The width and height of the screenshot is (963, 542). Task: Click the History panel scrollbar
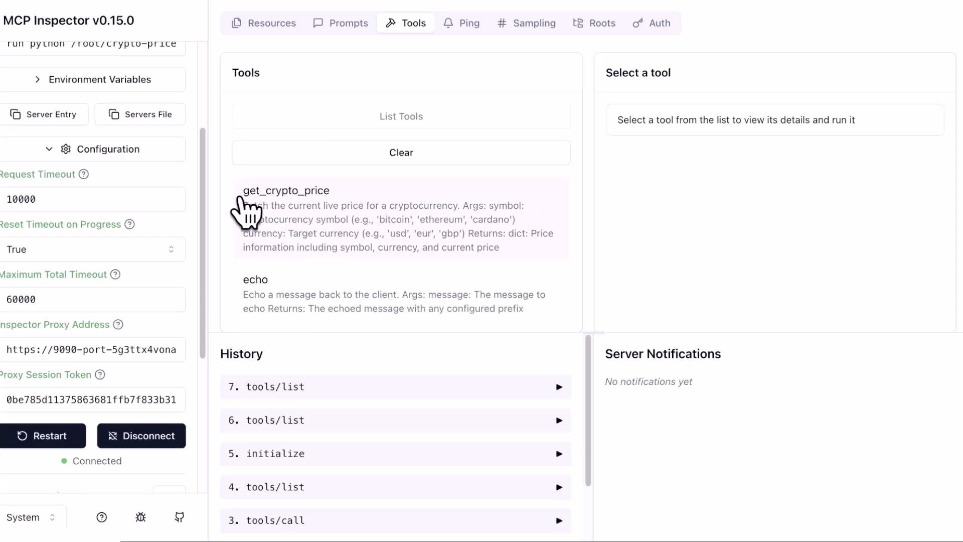[x=588, y=411]
